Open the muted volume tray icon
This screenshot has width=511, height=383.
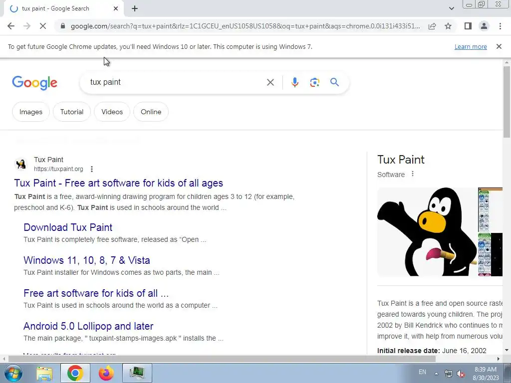click(x=461, y=374)
